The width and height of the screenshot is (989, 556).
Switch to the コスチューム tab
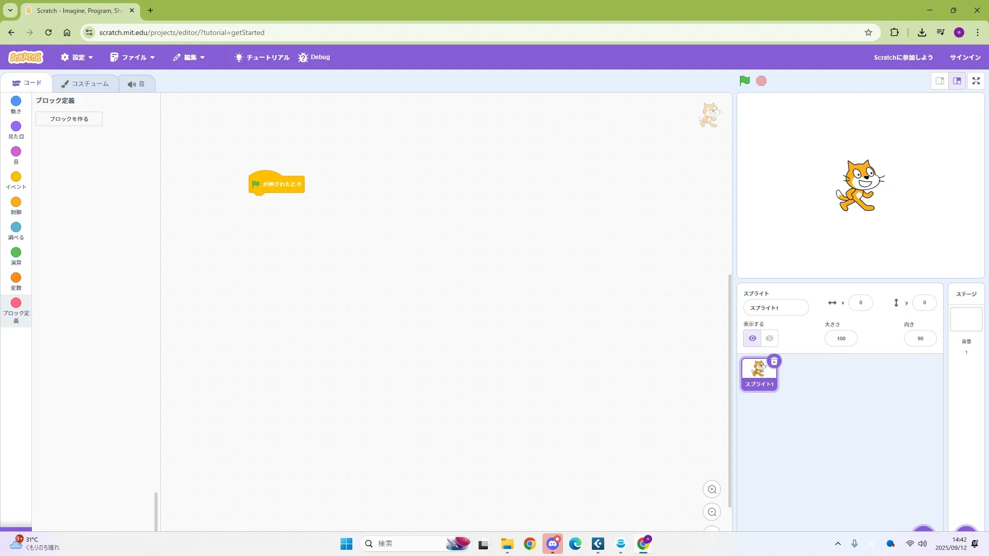(x=85, y=83)
